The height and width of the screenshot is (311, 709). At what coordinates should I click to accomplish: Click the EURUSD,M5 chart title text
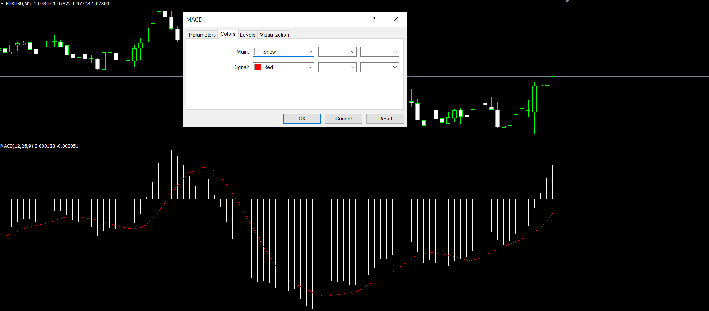(x=18, y=3)
